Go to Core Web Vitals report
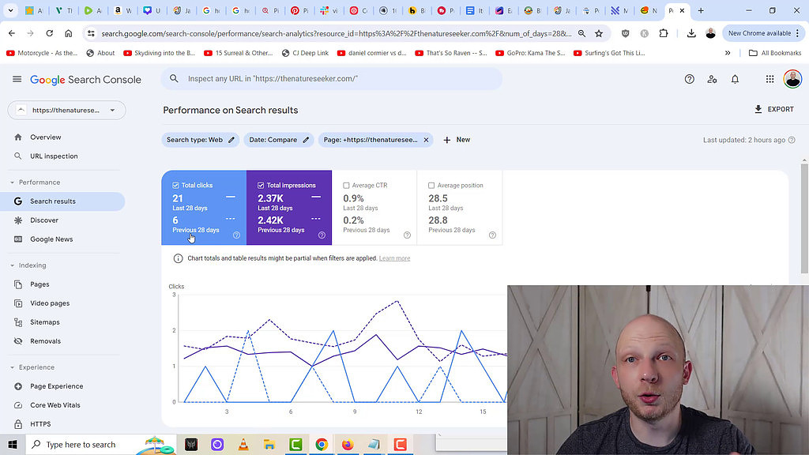809x455 pixels. pos(55,405)
